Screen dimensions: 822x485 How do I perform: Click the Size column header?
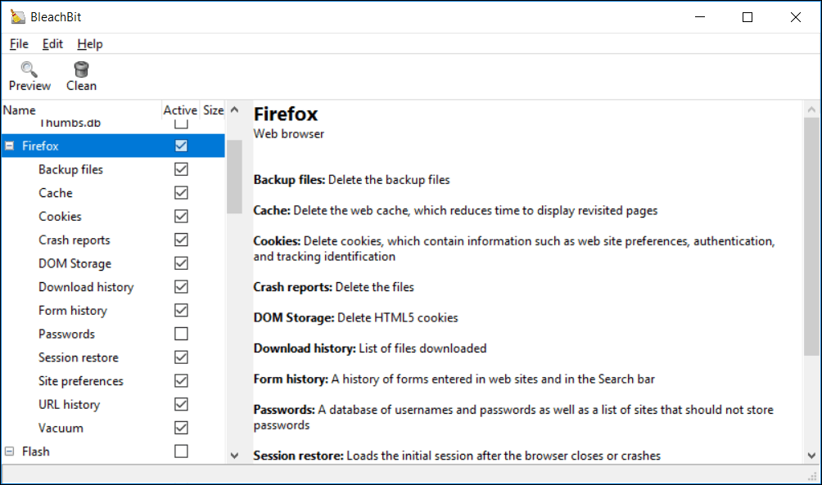(x=214, y=110)
